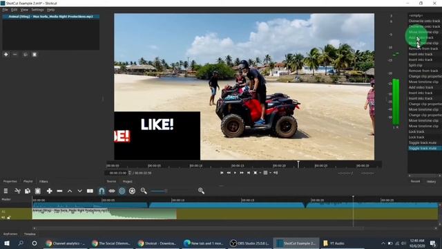The height and width of the screenshot is (249, 442).
Task: Select the Animal (Sting) audio clip on timeline
Action: click(x=104, y=214)
